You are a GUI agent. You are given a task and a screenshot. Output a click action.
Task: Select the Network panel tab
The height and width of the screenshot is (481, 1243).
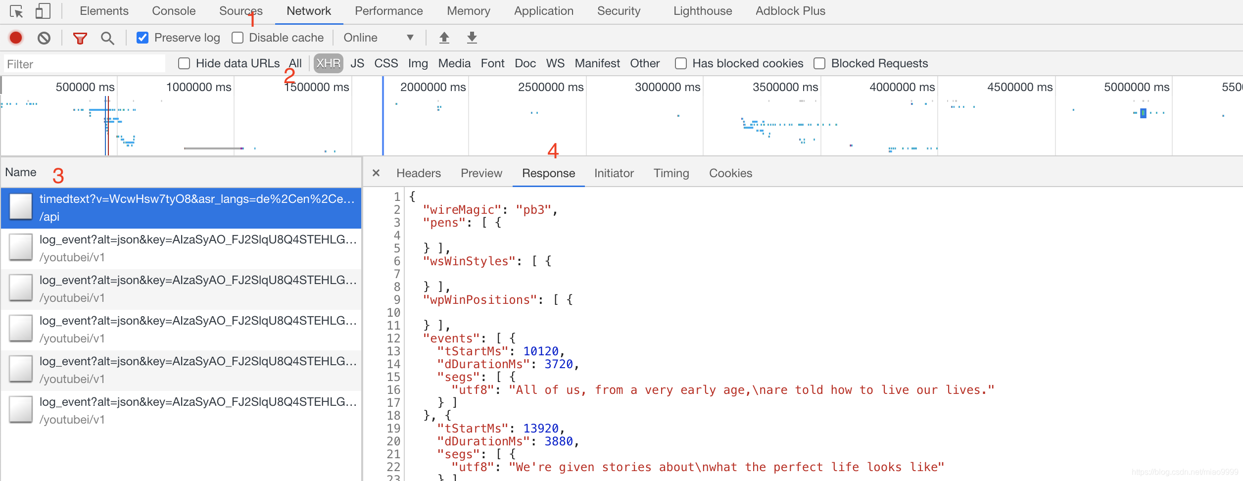[309, 11]
